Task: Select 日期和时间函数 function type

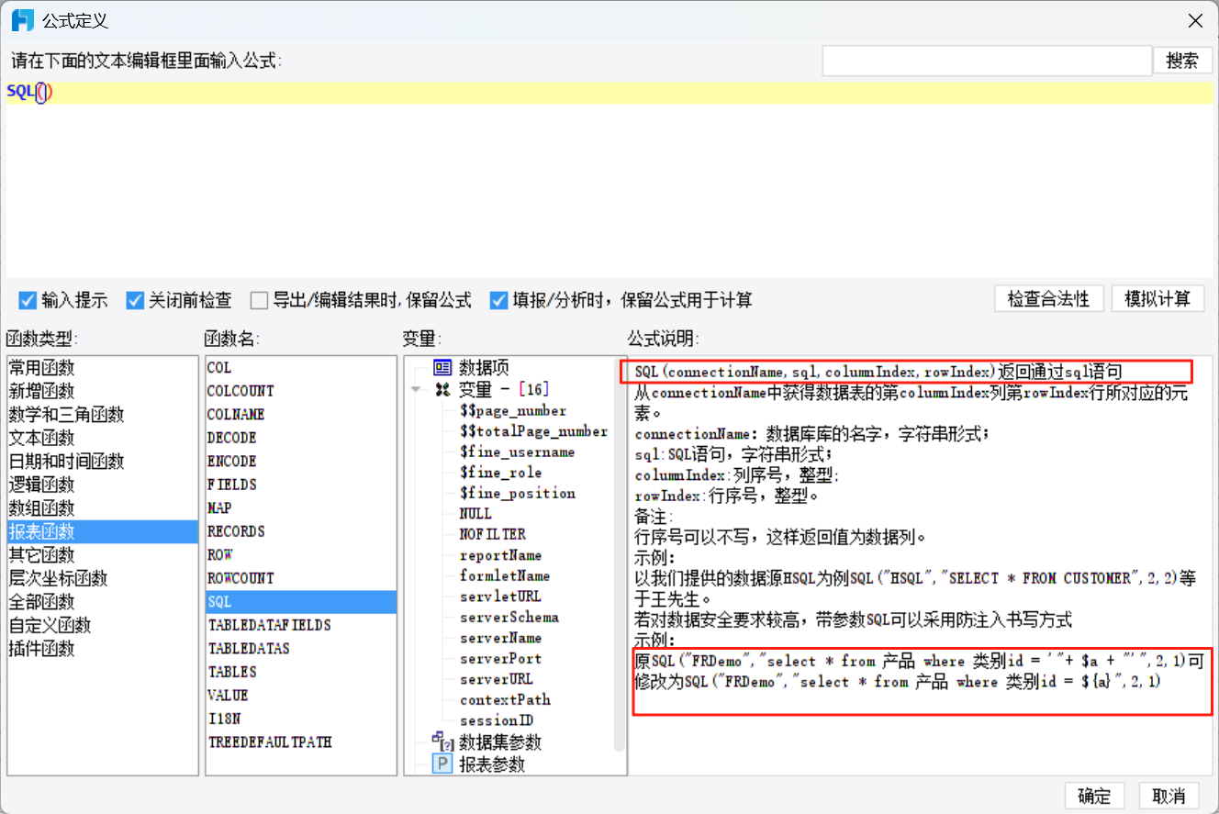Action: 102,462
